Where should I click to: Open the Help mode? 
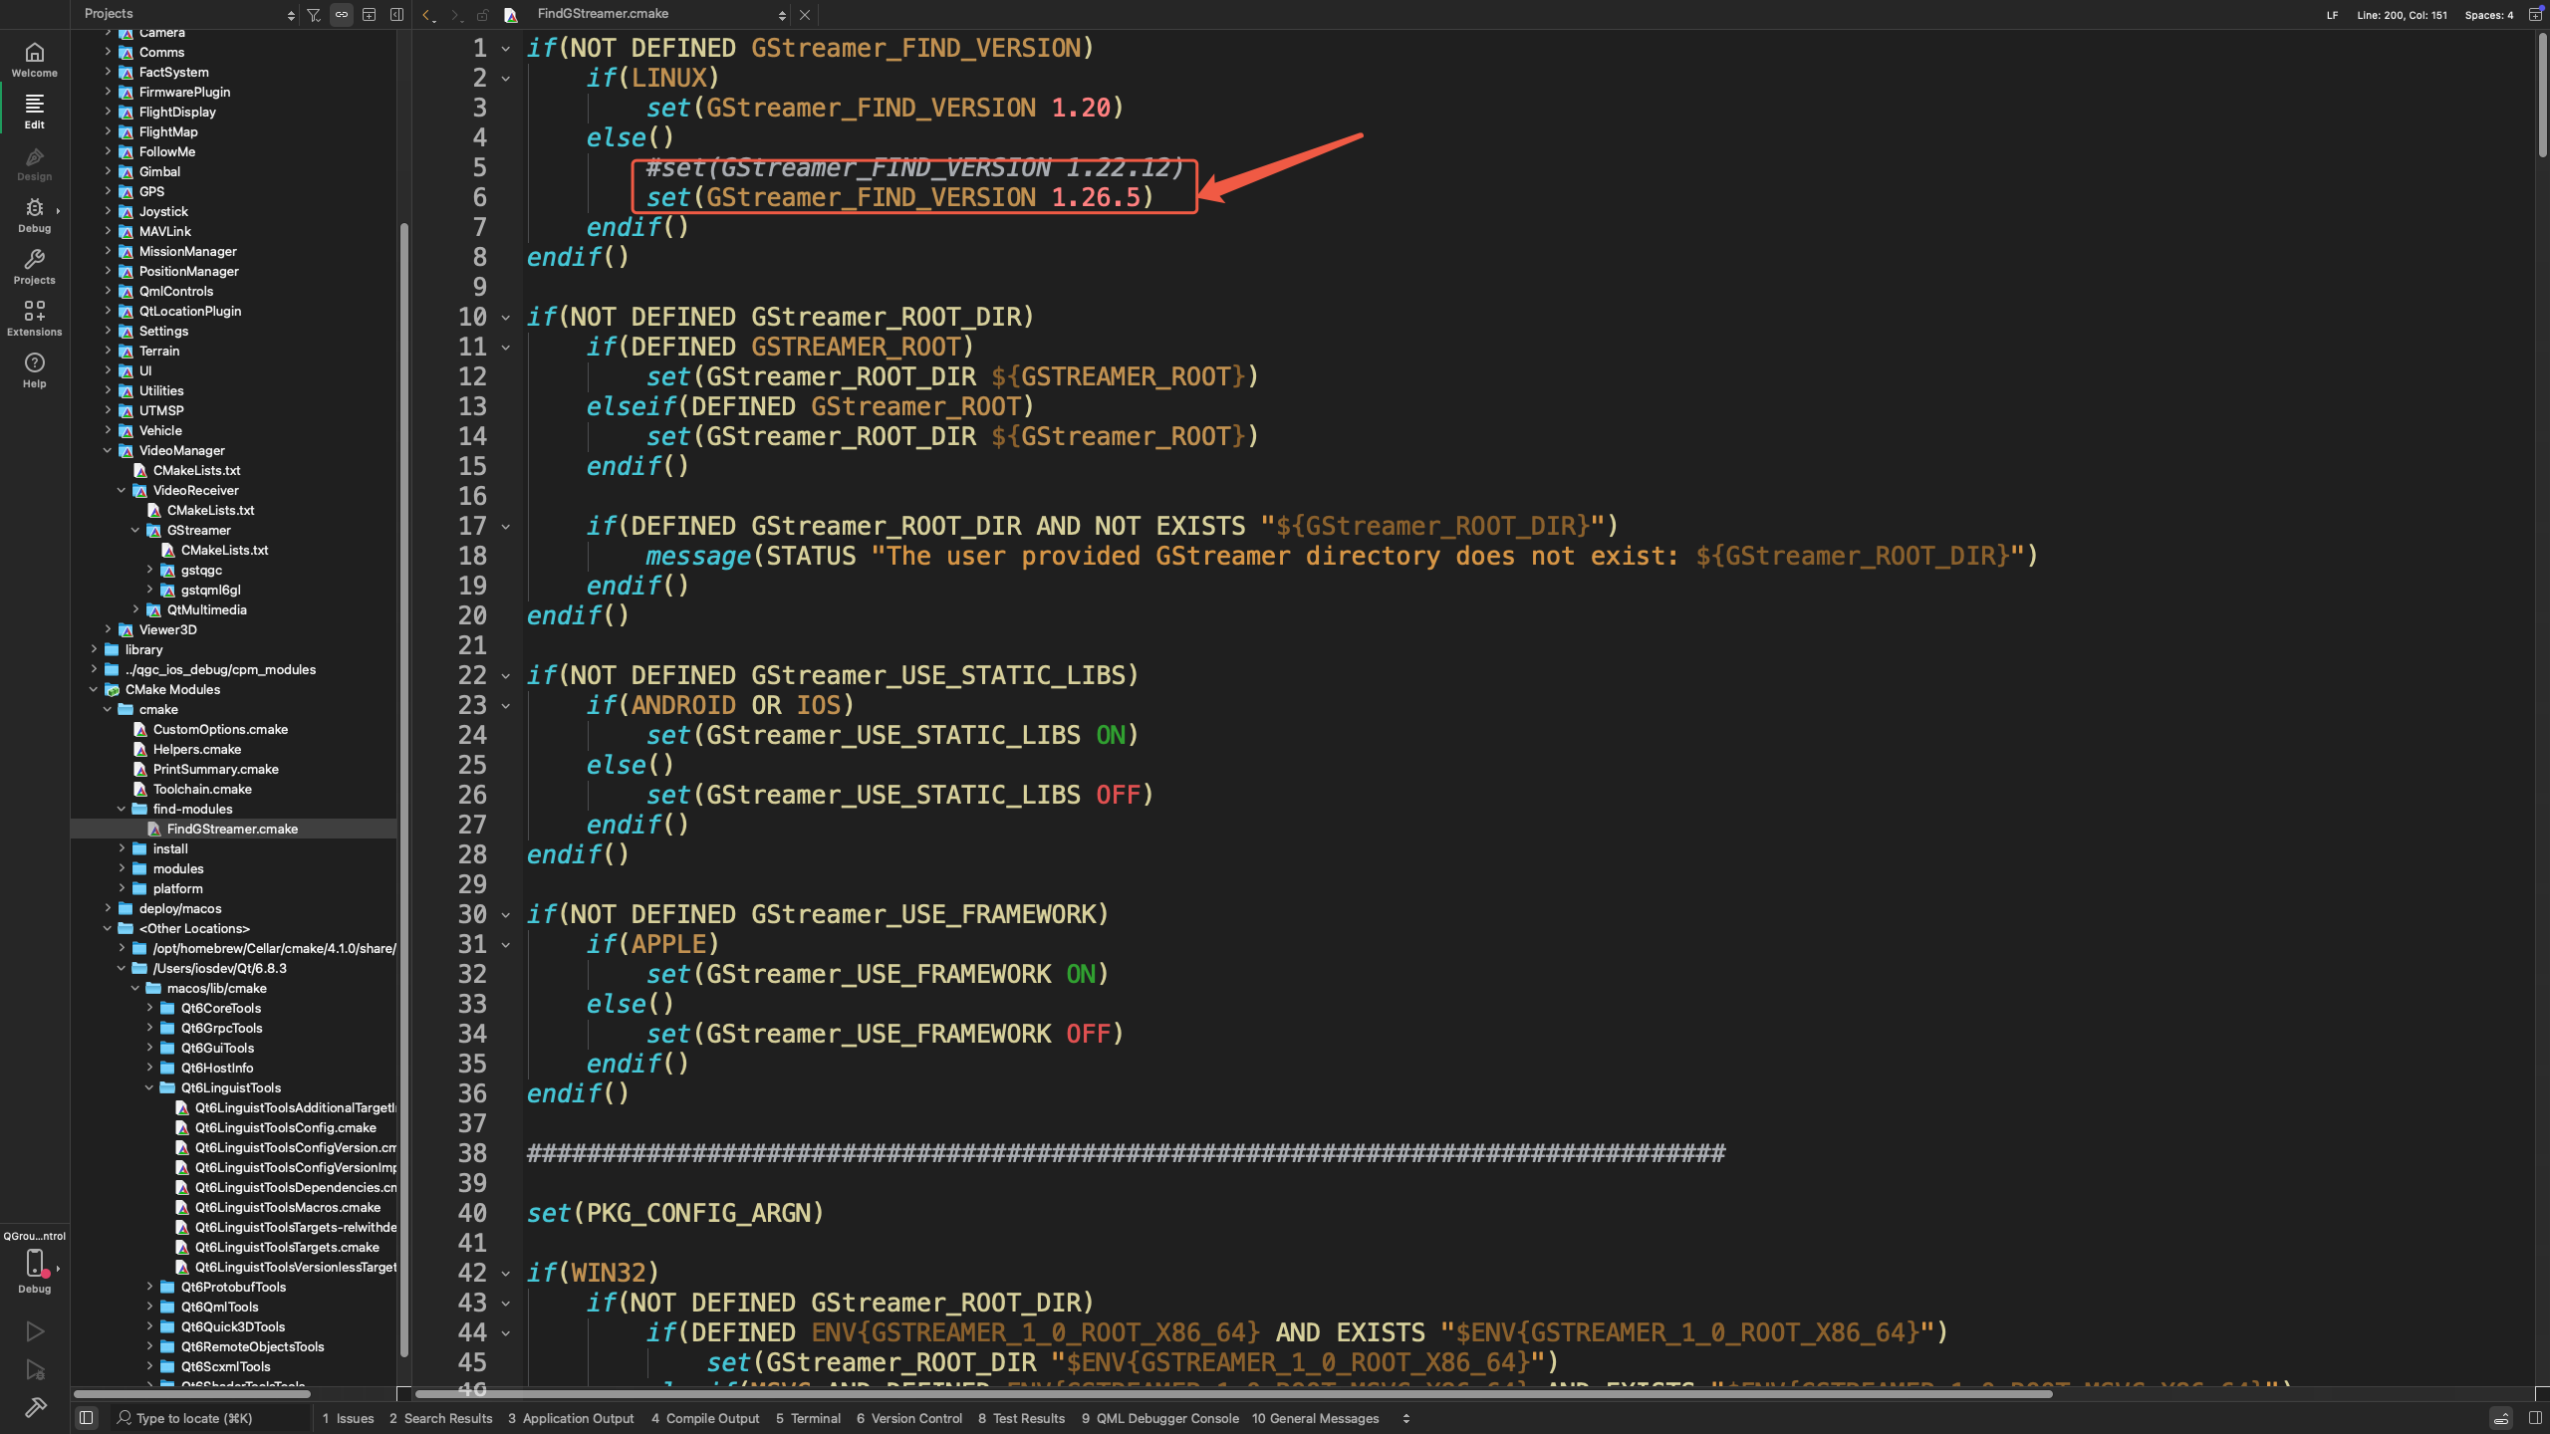point(34,370)
